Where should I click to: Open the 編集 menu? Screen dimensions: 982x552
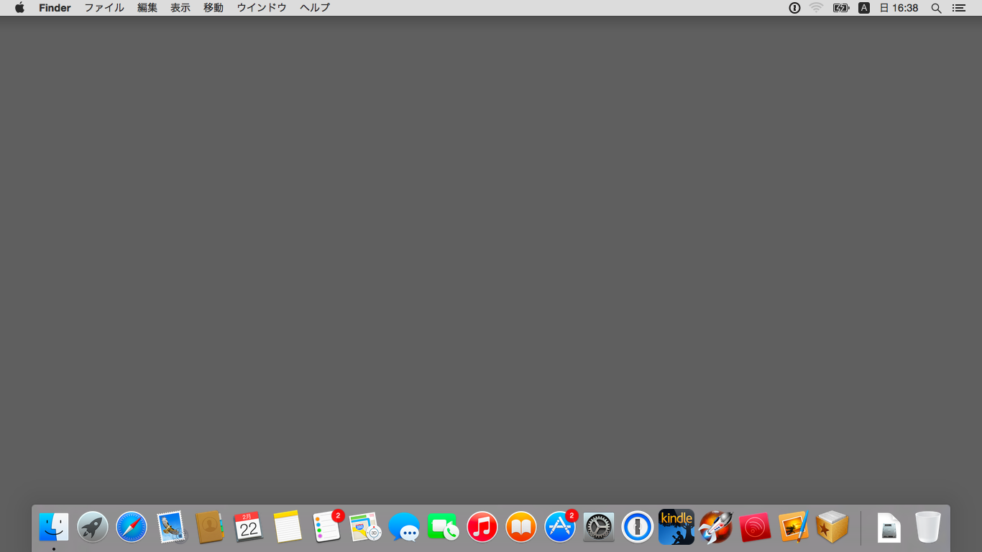tap(147, 8)
